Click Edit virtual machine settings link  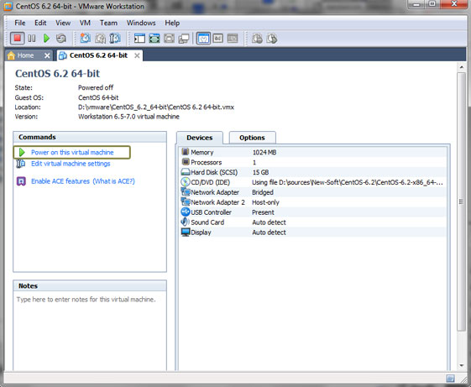71,164
